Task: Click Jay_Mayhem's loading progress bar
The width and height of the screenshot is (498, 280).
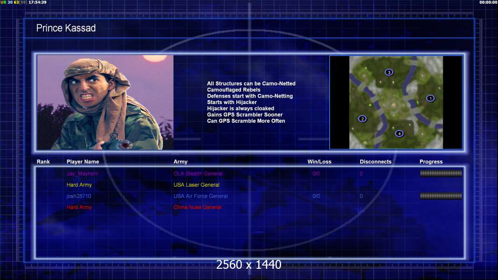Action: click(x=441, y=174)
